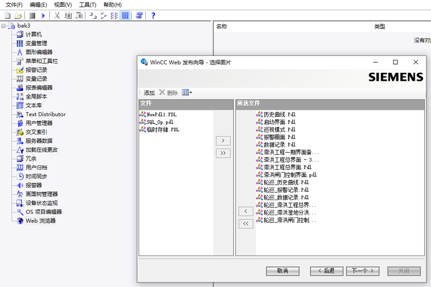Image resolution: width=431 pixels, height=287 pixels.
Task: Select 图形编辑器 in the project tree
Action: pyautogui.click(x=39, y=52)
